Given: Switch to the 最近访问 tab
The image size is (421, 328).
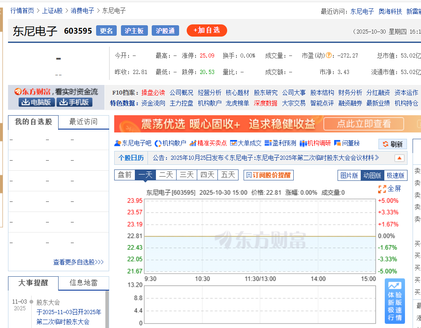Looking at the screenshot, I should [83, 122].
